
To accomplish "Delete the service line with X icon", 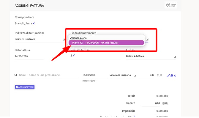I will 175,75.
